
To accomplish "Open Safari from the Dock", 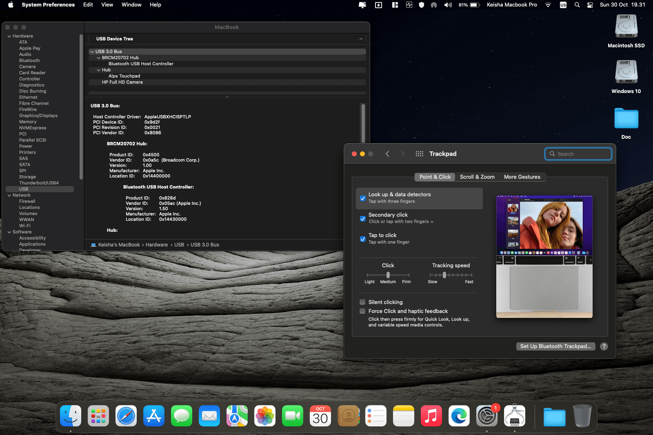I will click(126, 416).
